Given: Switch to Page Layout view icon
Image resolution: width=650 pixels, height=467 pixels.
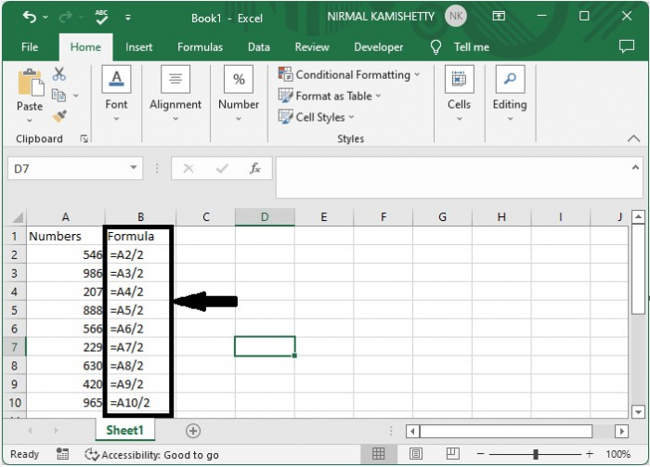Looking at the screenshot, I should point(416,454).
